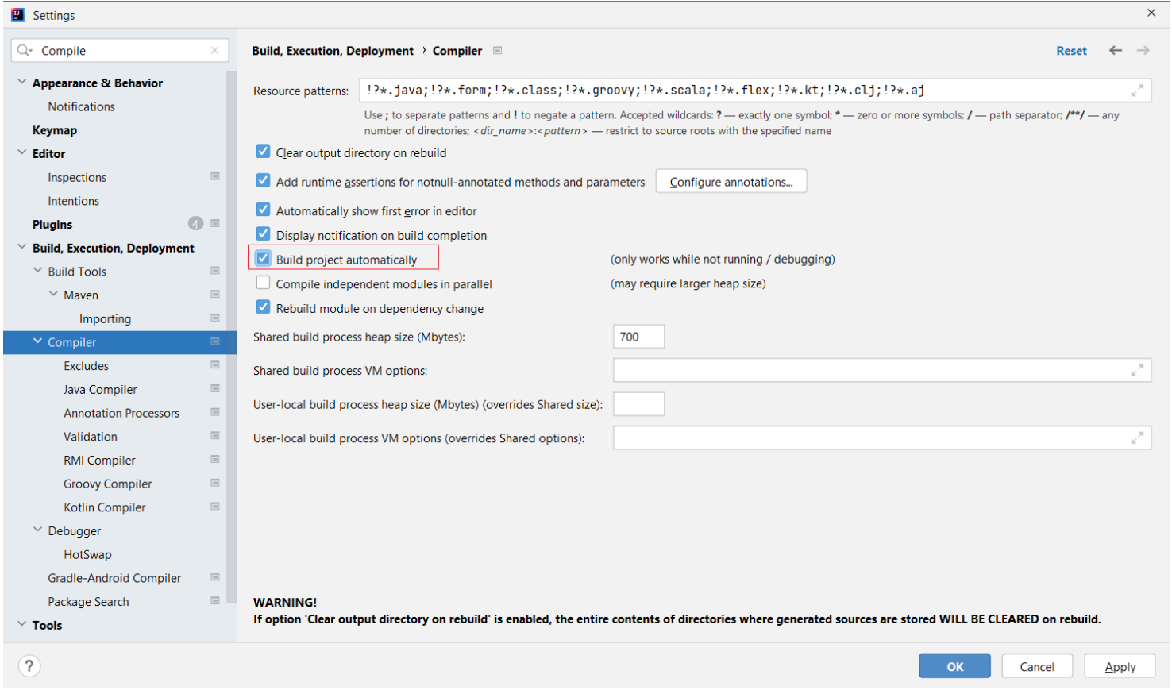Image resolution: width=1172 pixels, height=694 pixels.
Task: Clear the search field with the X icon
Action: [214, 50]
